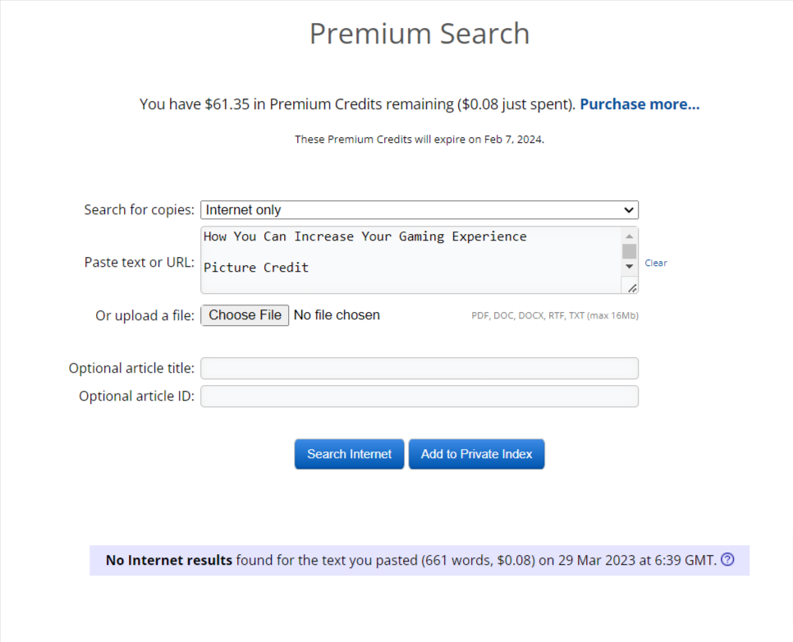Open the Purchase more link
Image resolution: width=793 pixels, height=642 pixels.
pos(639,104)
